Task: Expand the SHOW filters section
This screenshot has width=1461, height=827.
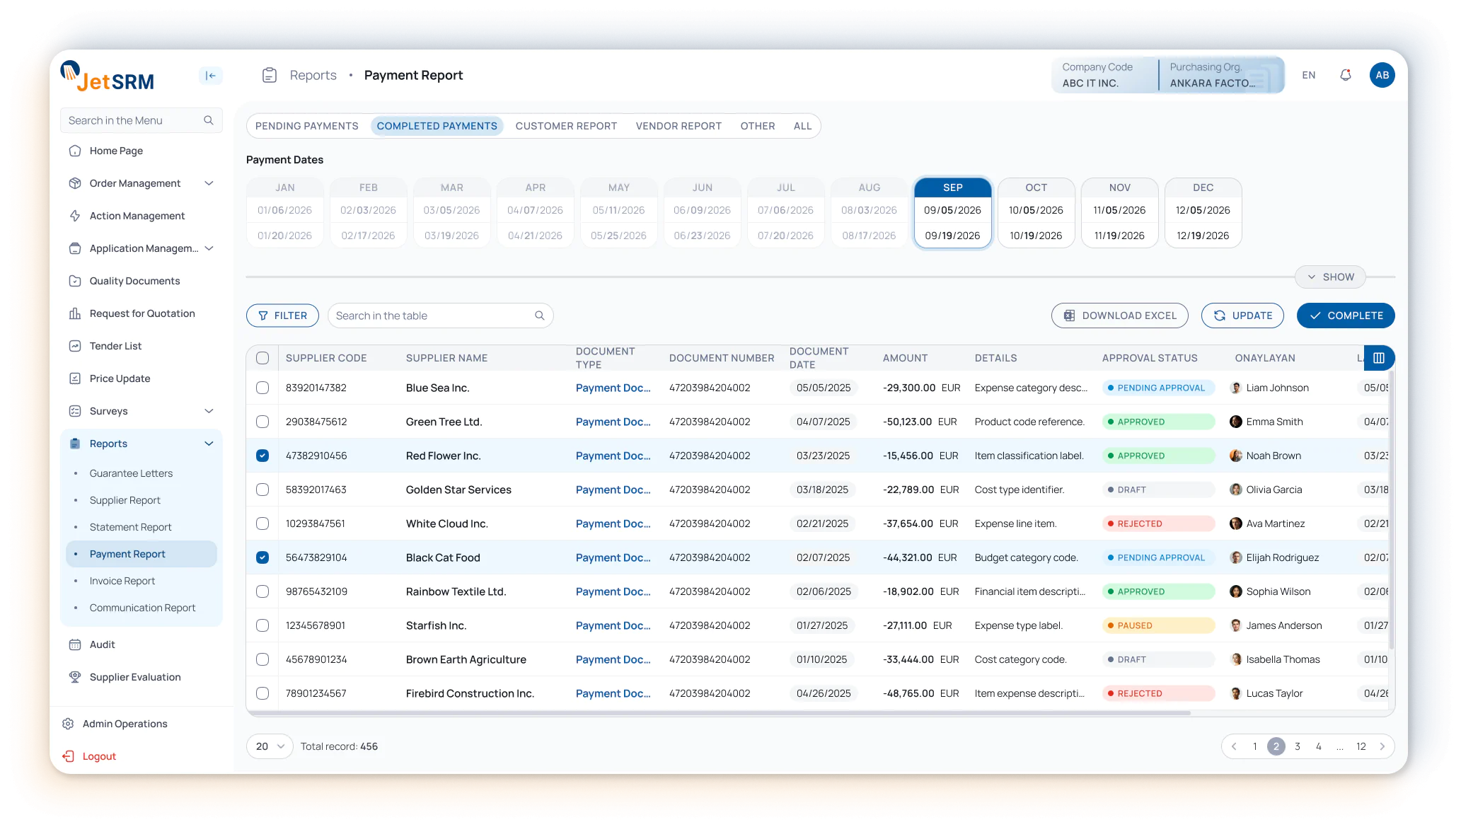Action: (x=1330, y=277)
